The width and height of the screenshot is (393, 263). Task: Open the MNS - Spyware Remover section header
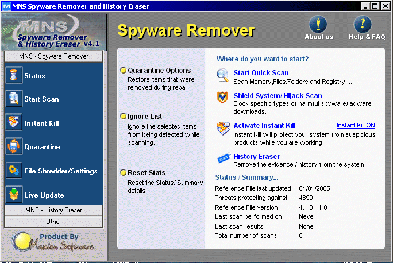click(x=53, y=56)
